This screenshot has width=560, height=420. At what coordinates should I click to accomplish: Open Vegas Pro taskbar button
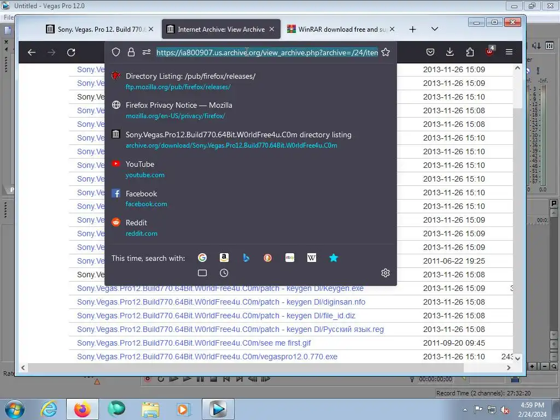(218, 409)
